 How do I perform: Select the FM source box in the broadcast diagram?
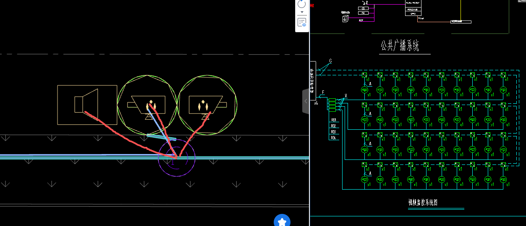click(363, 13)
